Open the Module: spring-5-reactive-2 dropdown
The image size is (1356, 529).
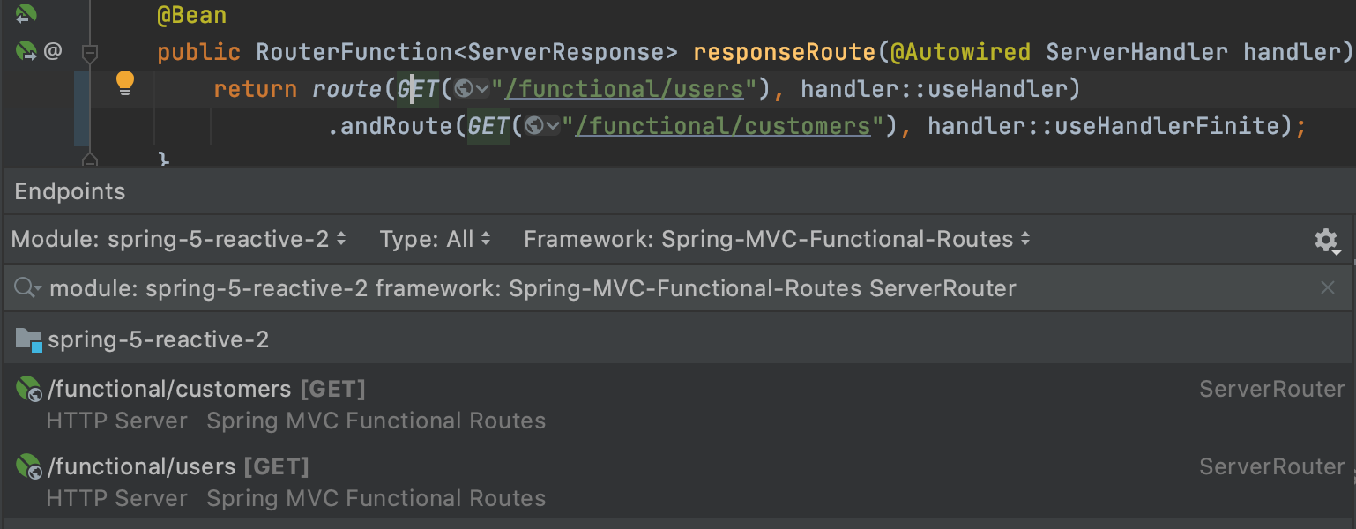[x=179, y=239]
